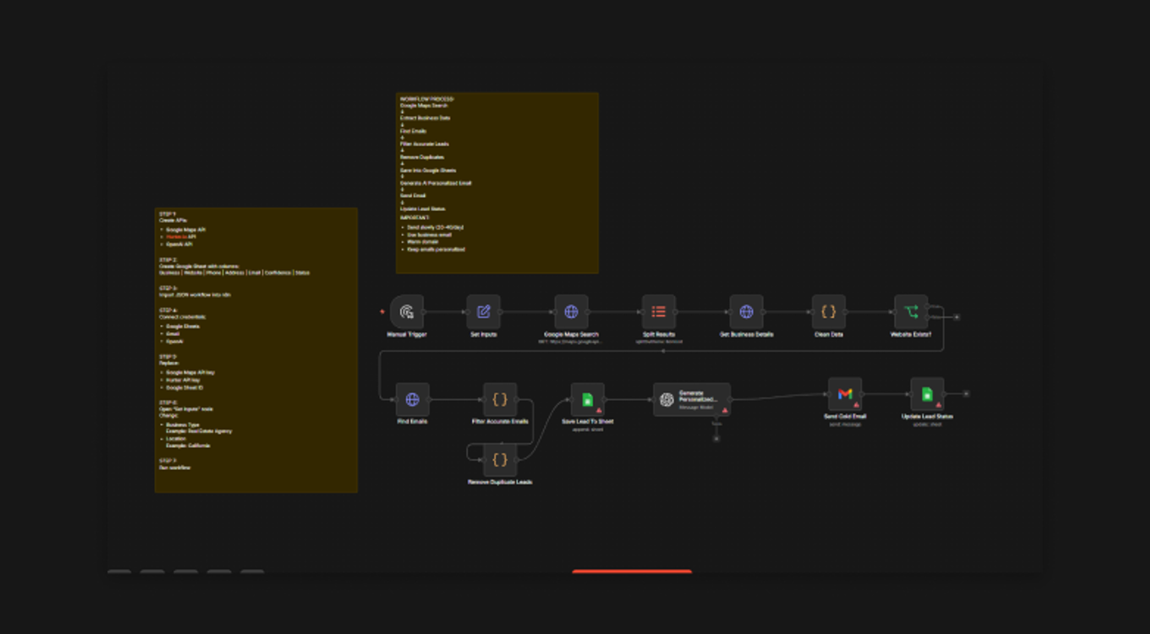Select the Manual Trigger node icon
Viewport: 1150px width, 634px height.
pos(407,311)
